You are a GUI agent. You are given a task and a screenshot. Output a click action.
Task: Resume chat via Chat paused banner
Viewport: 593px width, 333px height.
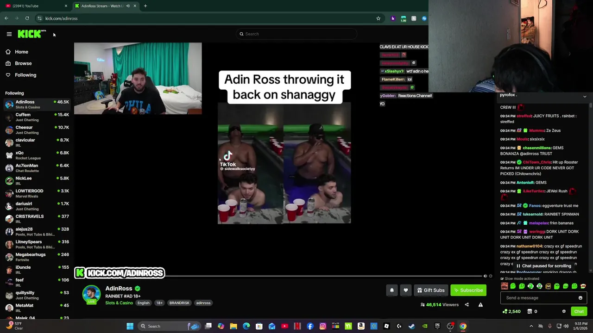[x=543, y=266]
